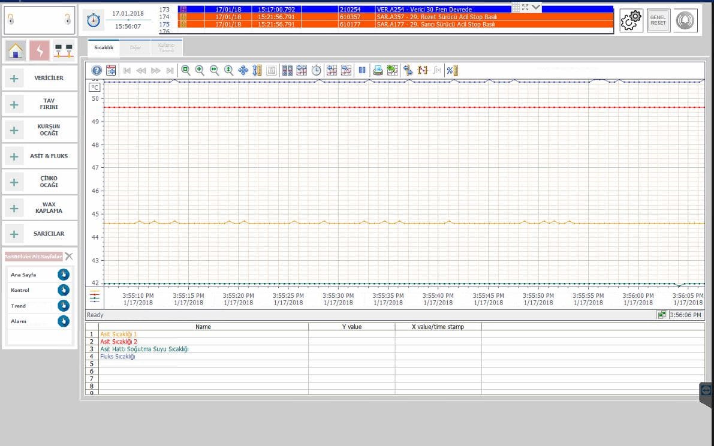The image size is (714, 446).
Task: Expand the VERİCİLER menu section
Action: click(x=14, y=79)
